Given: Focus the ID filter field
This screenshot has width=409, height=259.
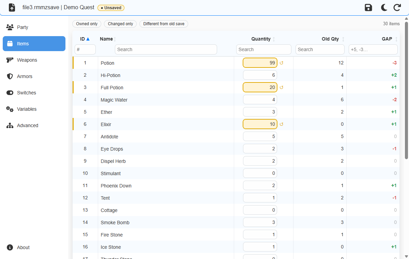Looking at the screenshot, I should pyautogui.click(x=85, y=49).
